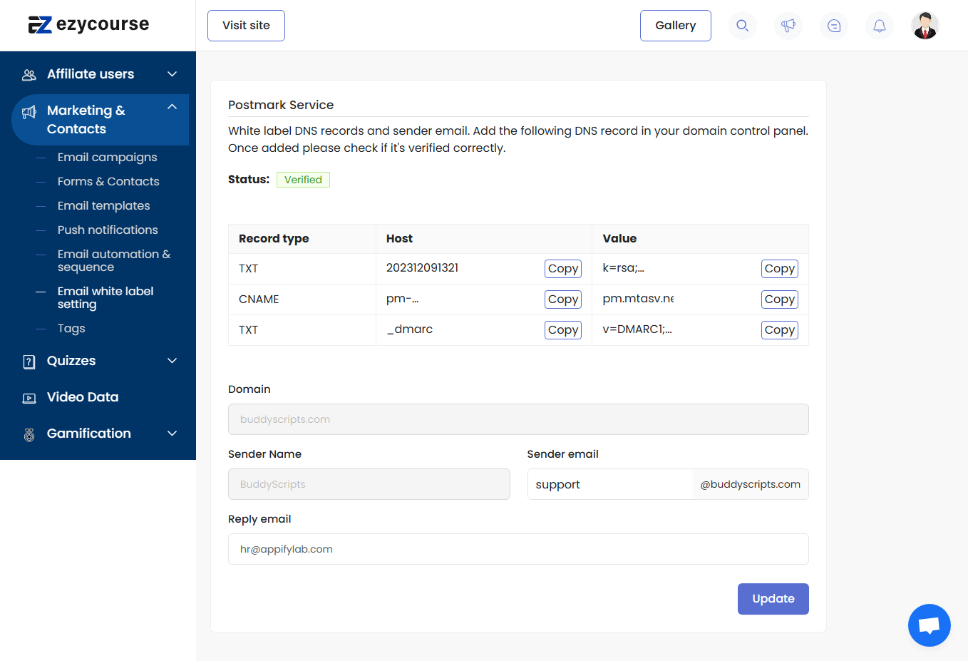The image size is (968, 661).
Task: Expand the Affiliate users chevron
Action: click(172, 74)
